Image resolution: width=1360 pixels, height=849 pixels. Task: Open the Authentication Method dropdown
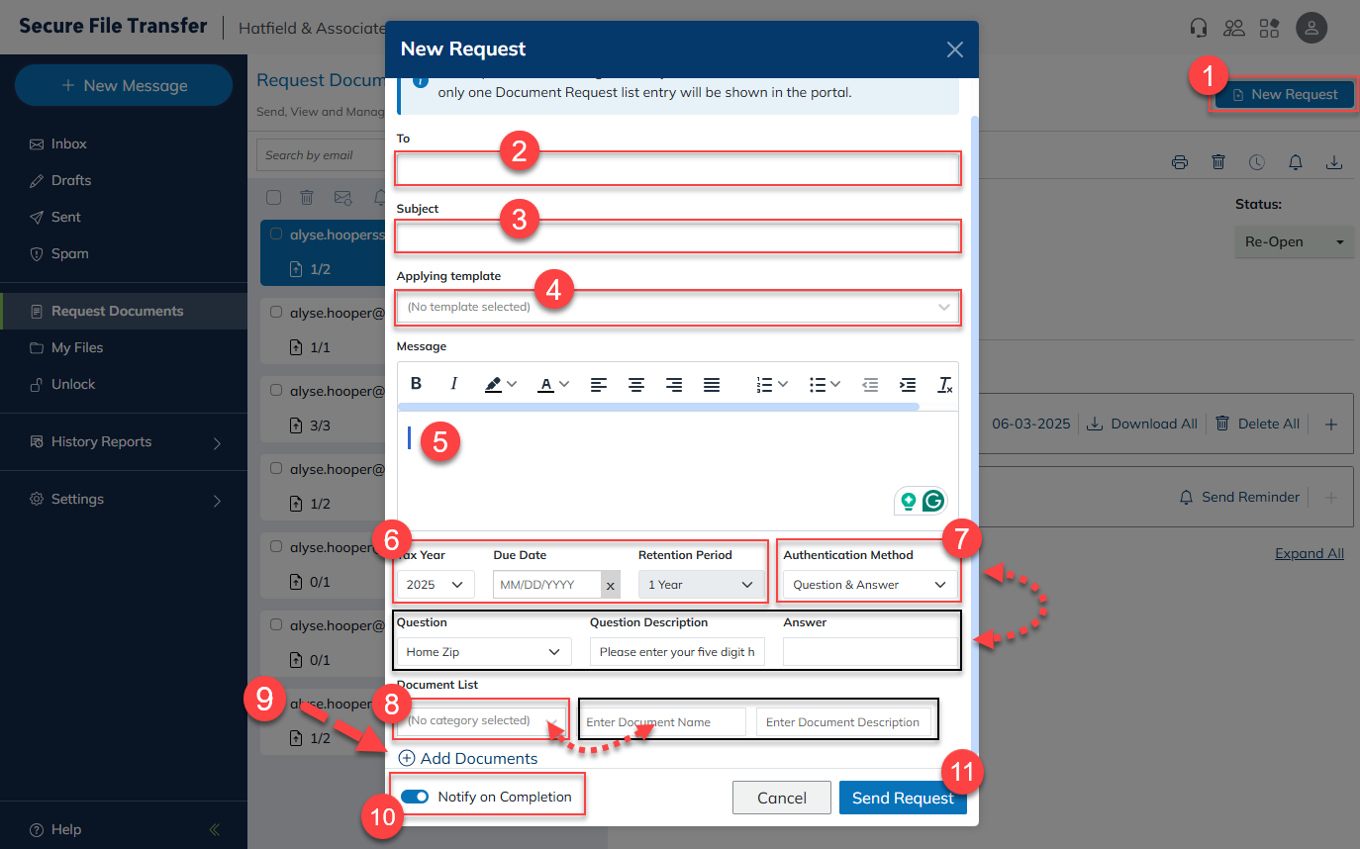pos(869,585)
